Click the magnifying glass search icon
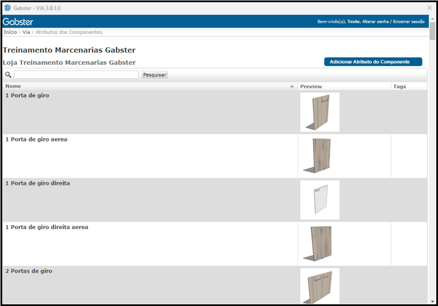 pos(8,75)
